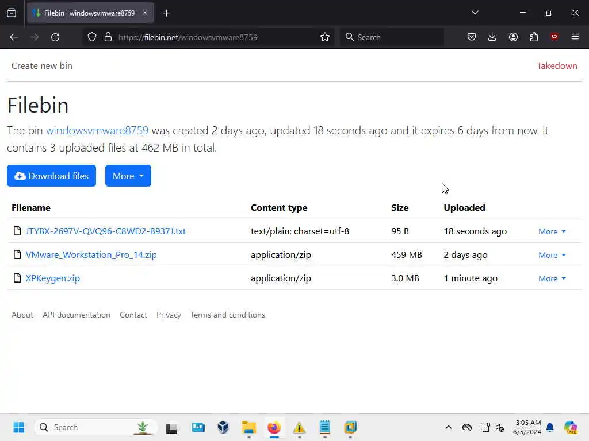
Task: Click the '3.0 MB' size cell
Action: [x=405, y=278]
